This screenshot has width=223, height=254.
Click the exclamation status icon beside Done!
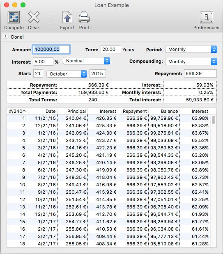[x=6, y=37]
